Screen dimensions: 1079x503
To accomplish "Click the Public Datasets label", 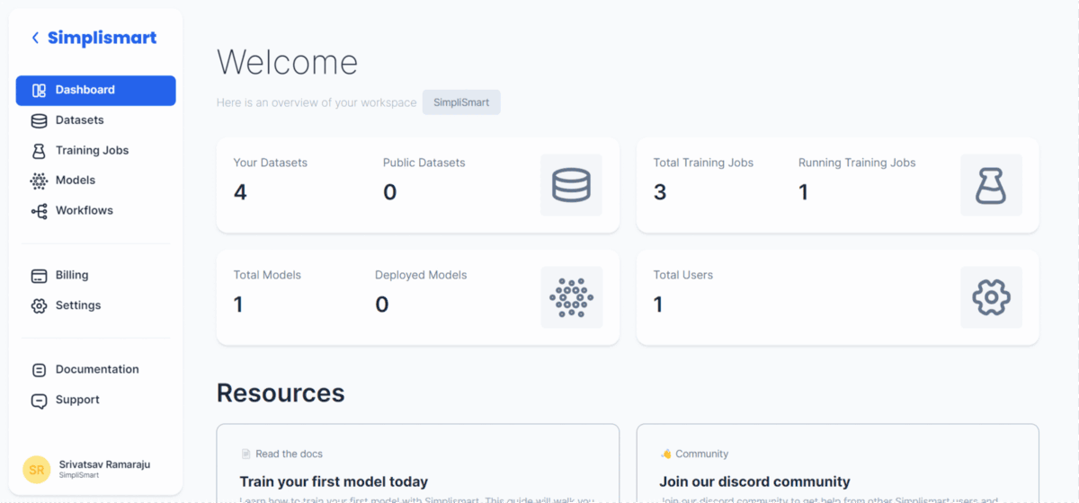I will [424, 163].
